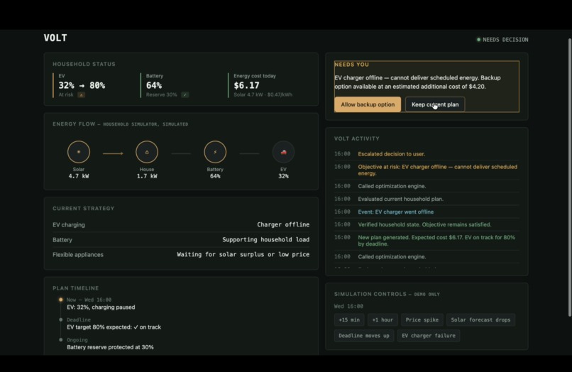The height and width of the screenshot is (372, 572).
Task: Click 'New plan generated' activity entry
Action: [x=436, y=241]
